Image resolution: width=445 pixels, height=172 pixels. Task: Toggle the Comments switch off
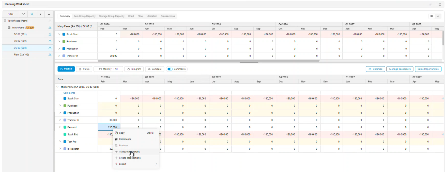click(170, 69)
